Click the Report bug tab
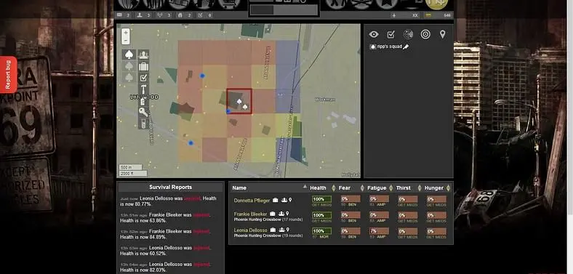The width and height of the screenshot is (573, 274). [x=8, y=75]
